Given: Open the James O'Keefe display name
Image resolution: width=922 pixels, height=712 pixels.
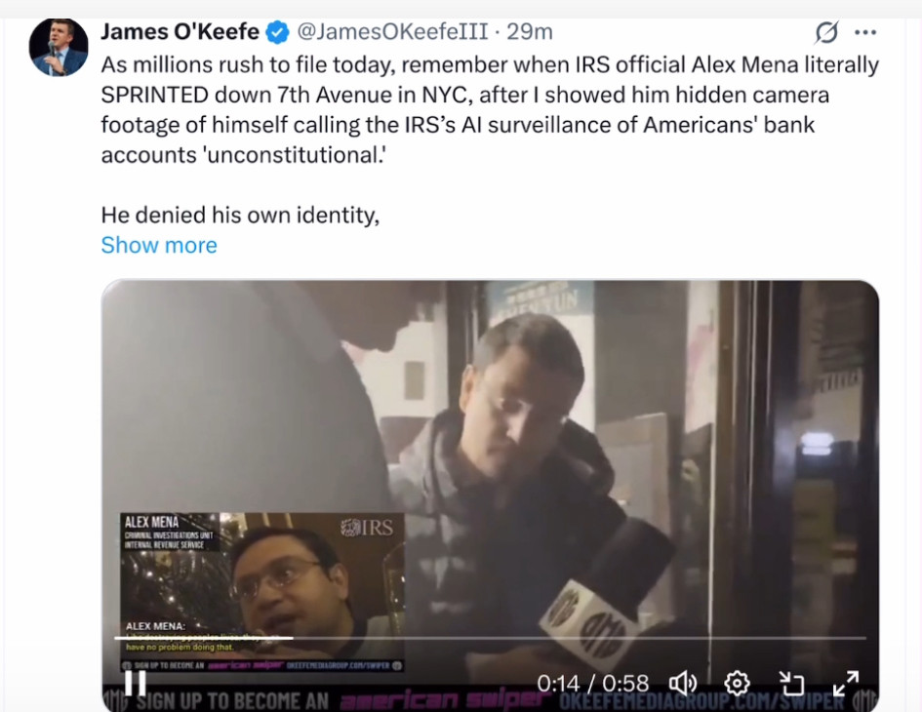Looking at the screenshot, I should pyautogui.click(x=180, y=32).
